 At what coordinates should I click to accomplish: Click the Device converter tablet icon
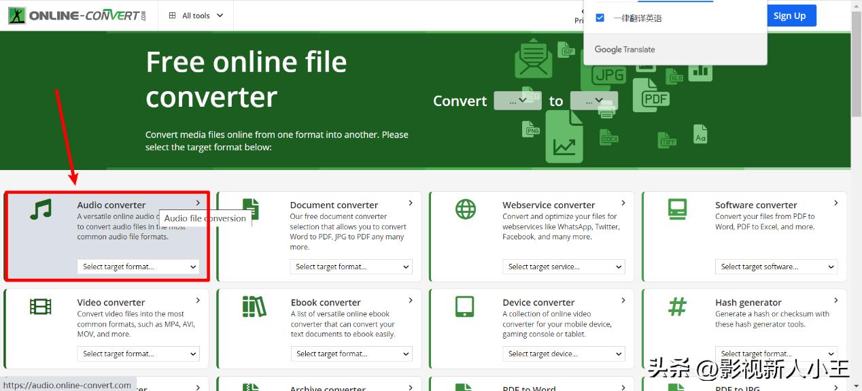[x=465, y=307]
